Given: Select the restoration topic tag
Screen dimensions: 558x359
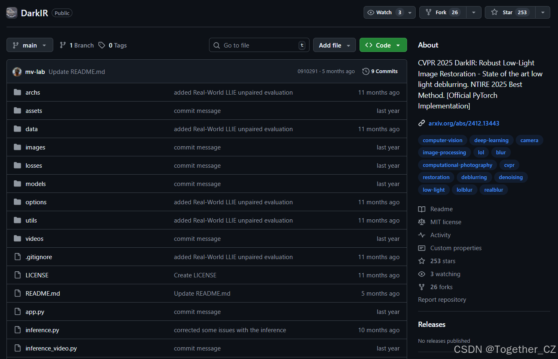Looking at the screenshot, I should 436,177.
